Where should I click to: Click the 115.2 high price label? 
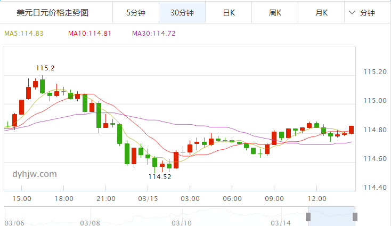click(x=45, y=68)
